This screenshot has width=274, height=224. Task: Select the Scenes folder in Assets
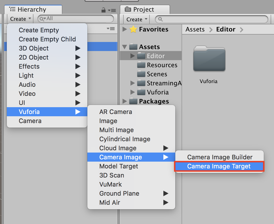coord(157,74)
